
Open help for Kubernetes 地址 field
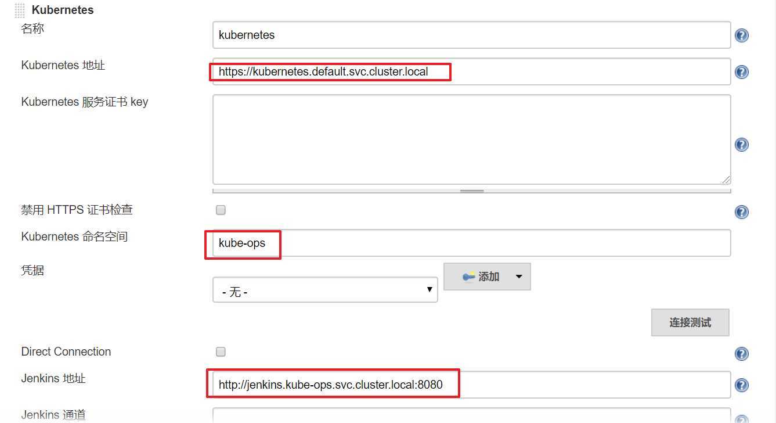click(741, 72)
